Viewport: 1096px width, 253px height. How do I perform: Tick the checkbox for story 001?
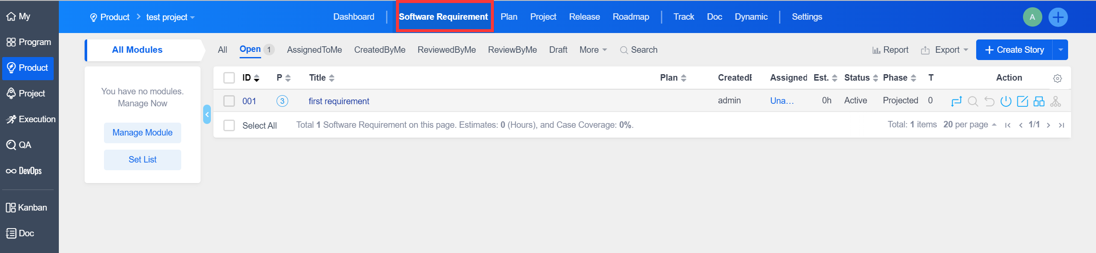tap(229, 101)
